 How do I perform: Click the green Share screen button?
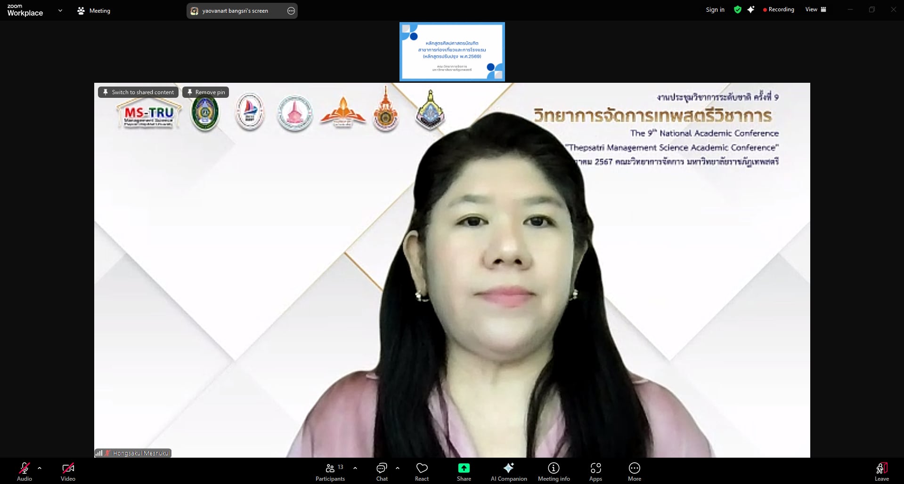464,472
